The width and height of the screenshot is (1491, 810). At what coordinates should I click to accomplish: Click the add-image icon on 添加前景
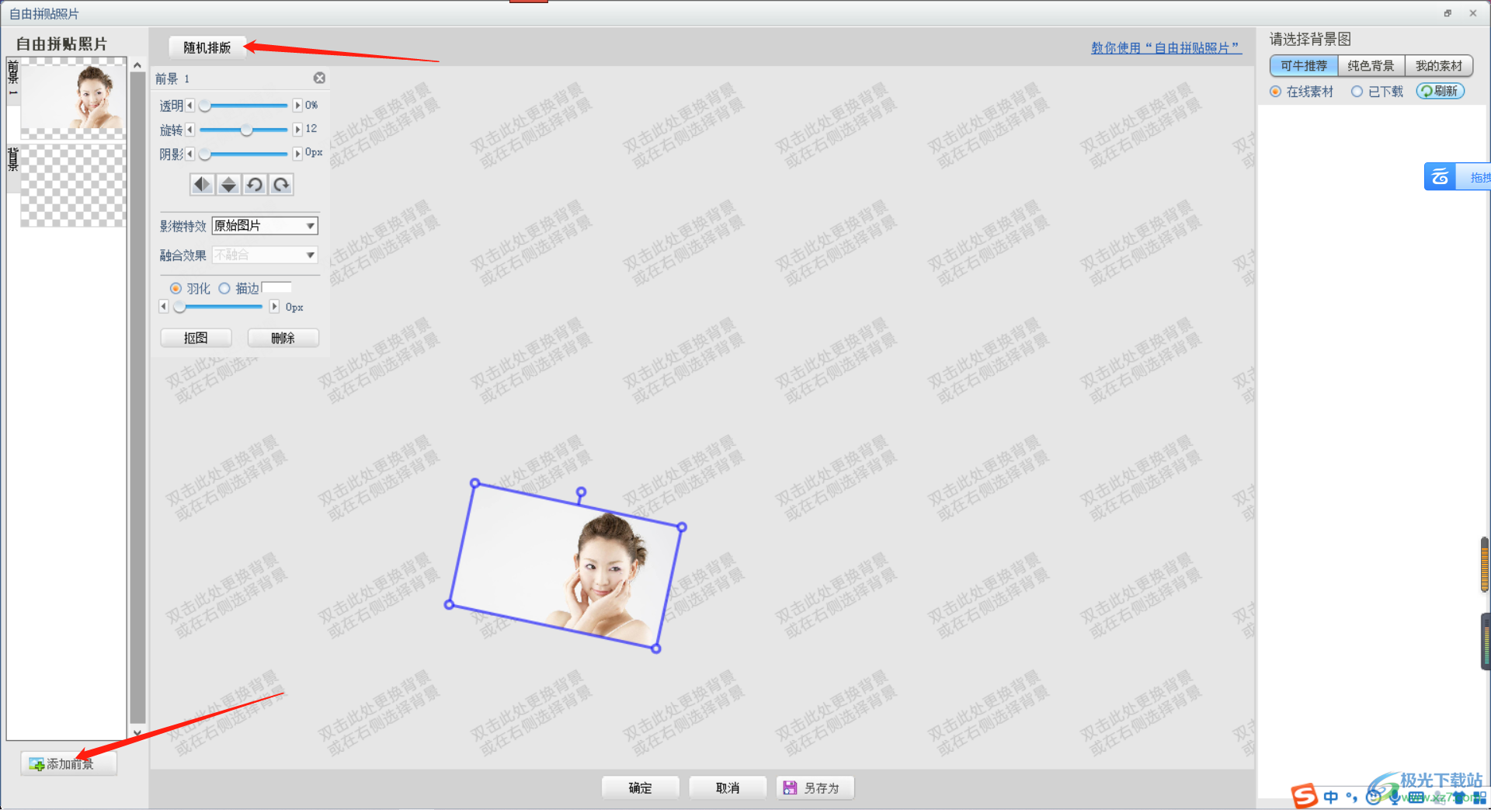(x=36, y=765)
